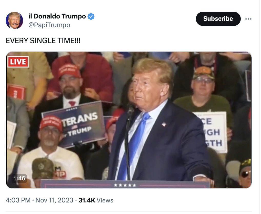Image resolution: width=261 pixels, height=214 pixels.
Task: Click the flag lapel pin on suit
Action: click(164, 124)
